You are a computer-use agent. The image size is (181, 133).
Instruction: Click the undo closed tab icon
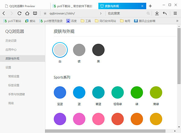[x=165, y=13]
